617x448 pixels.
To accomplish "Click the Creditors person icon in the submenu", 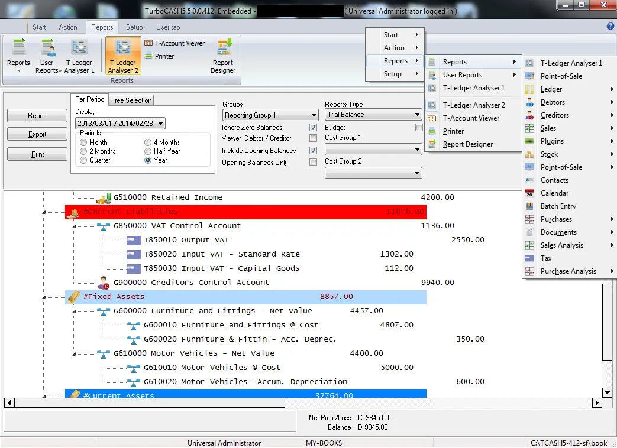I will coord(529,115).
